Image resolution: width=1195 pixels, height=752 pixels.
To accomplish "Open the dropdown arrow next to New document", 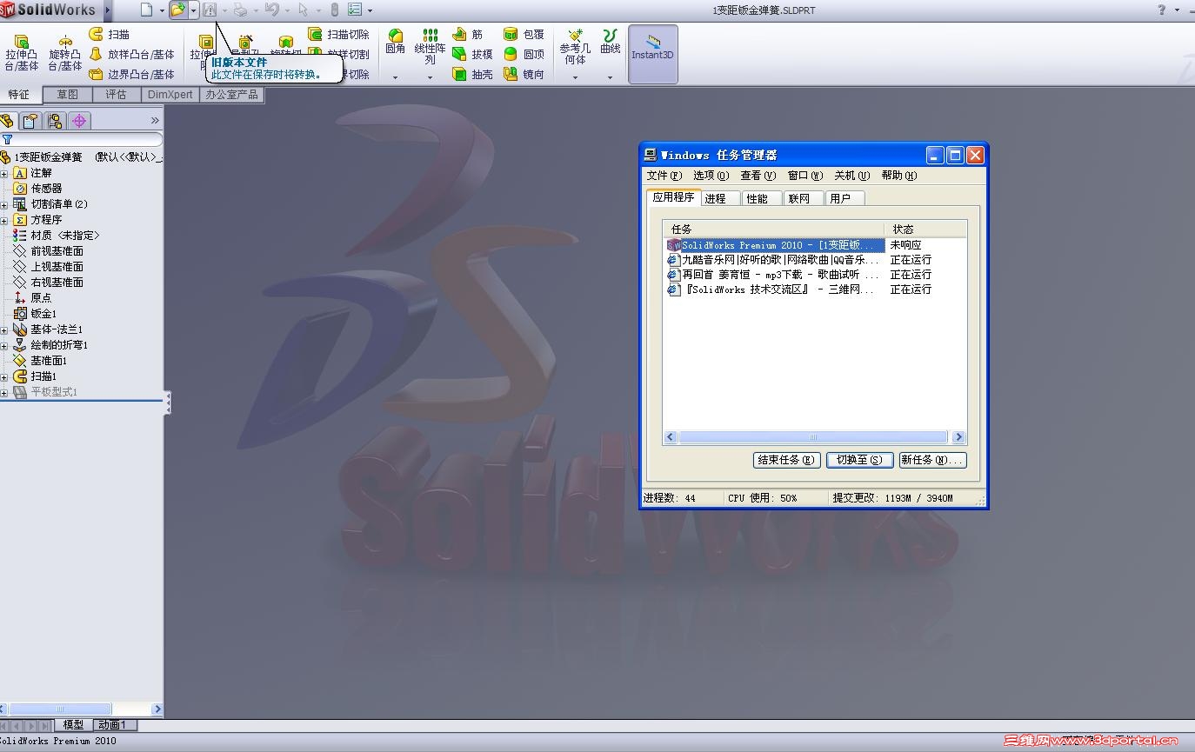I will coord(162,10).
